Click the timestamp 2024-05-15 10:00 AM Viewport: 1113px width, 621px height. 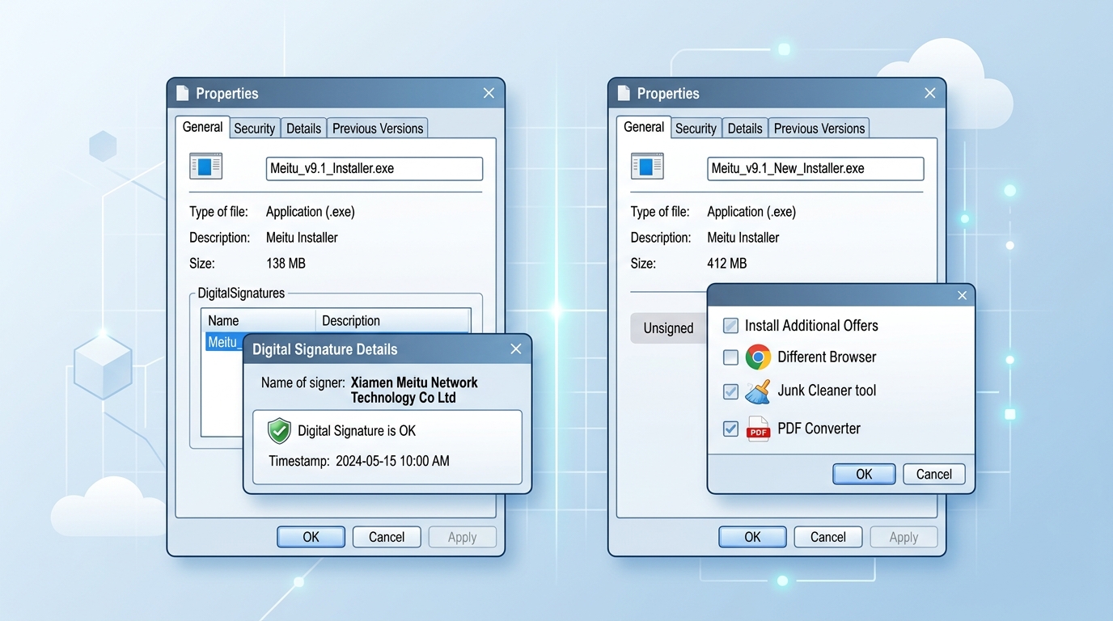pyautogui.click(x=392, y=461)
